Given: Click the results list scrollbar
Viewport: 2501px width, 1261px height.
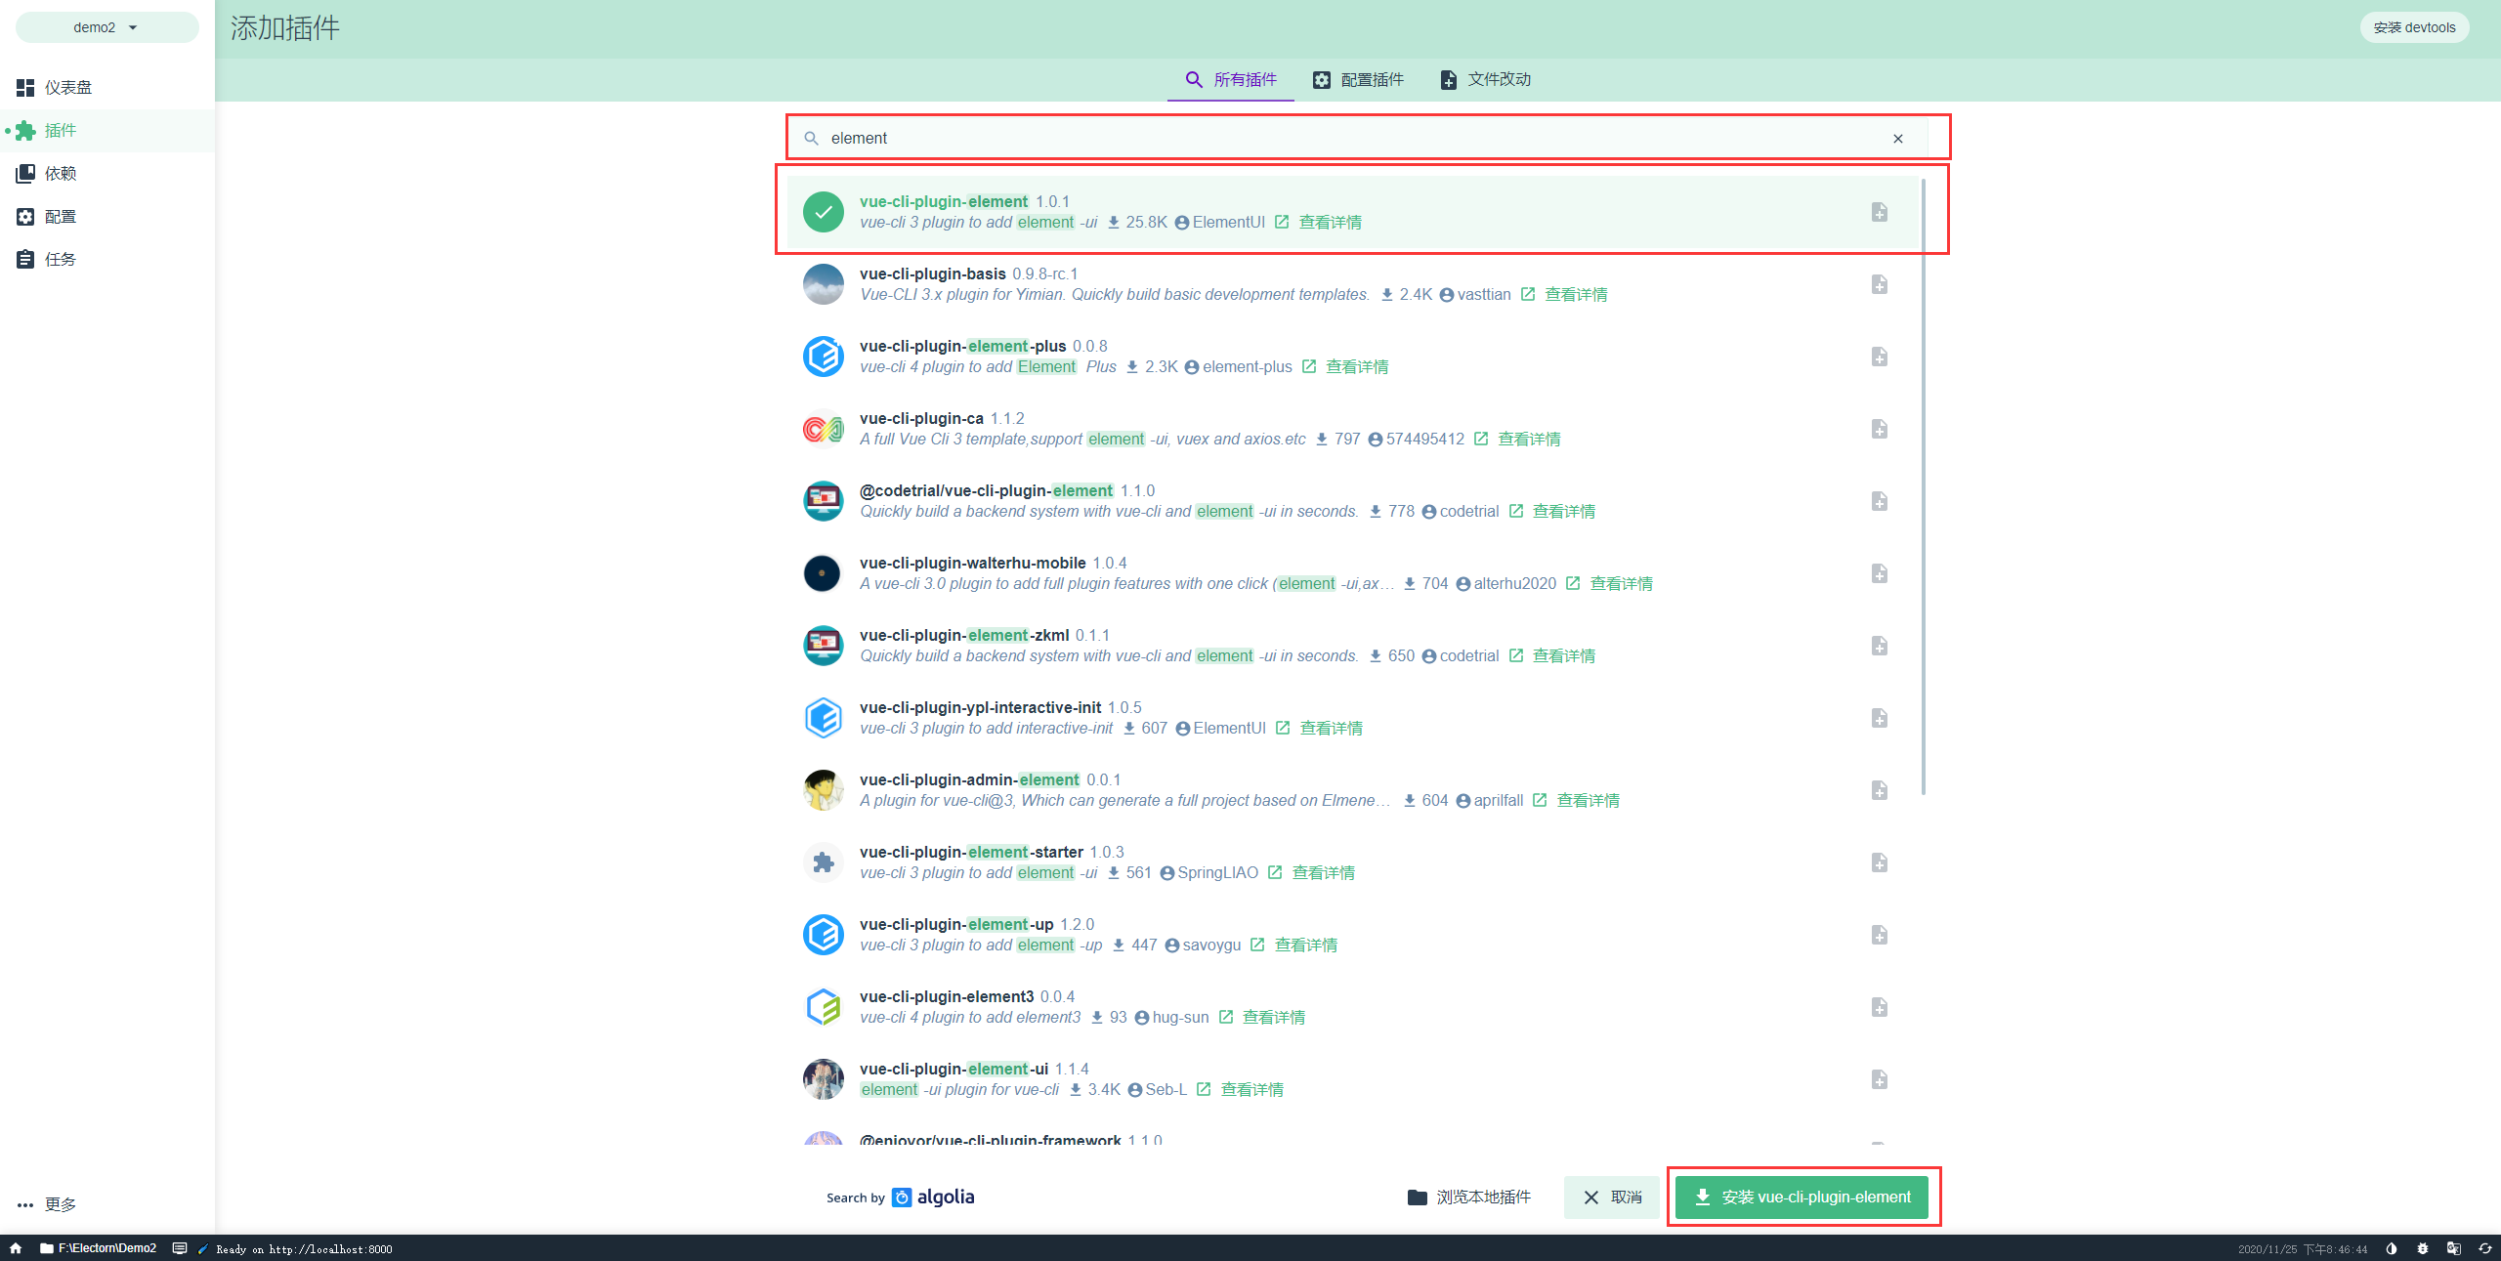Looking at the screenshot, I should pos(1924,485).
